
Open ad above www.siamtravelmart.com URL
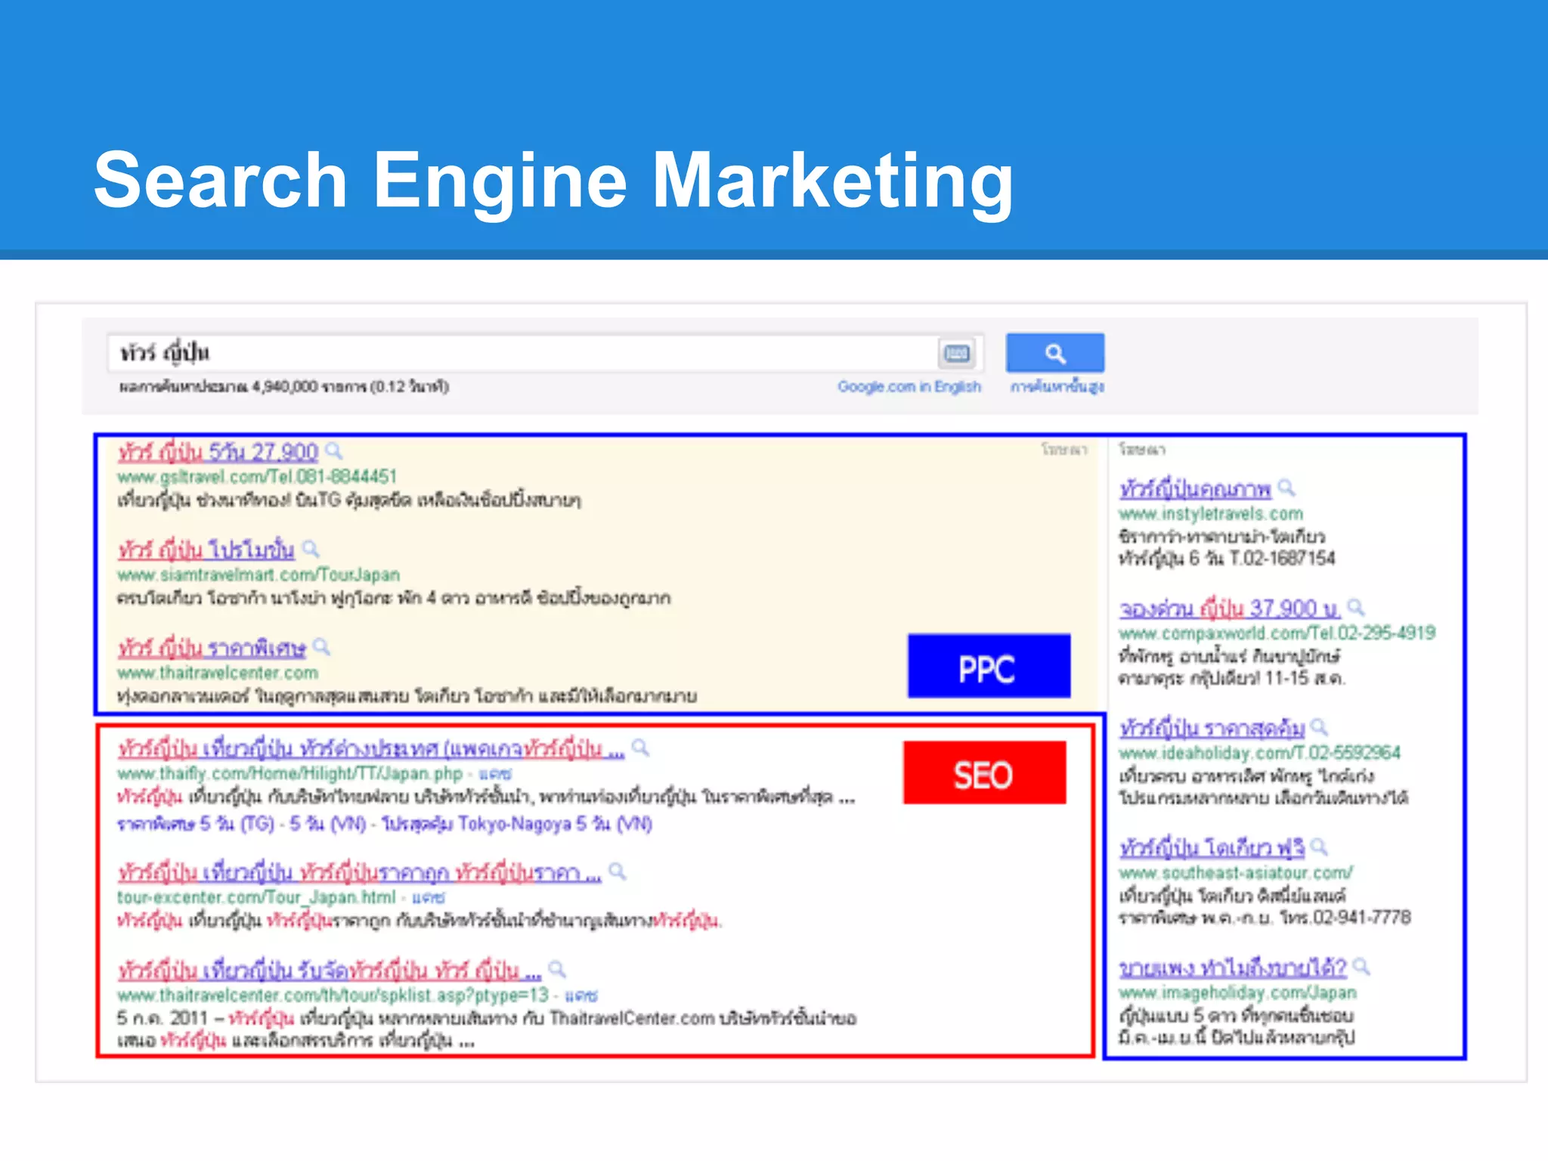[206, 550]
